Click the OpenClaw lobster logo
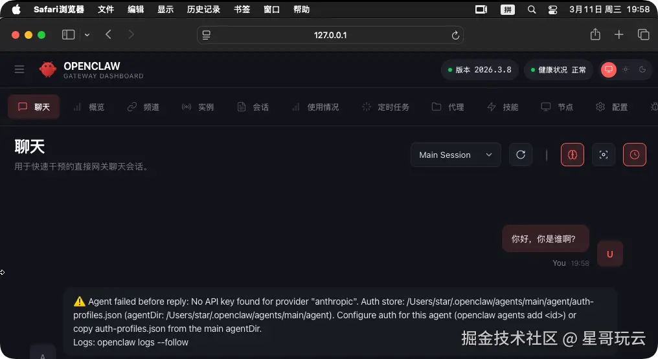This screenshot has height=359, width=658. pos(47,69)
